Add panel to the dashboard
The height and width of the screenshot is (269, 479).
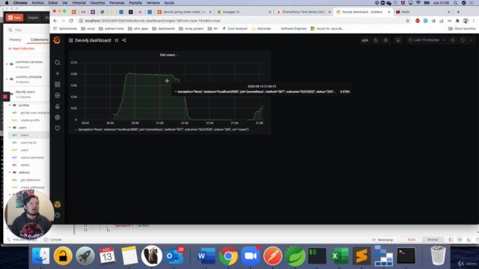click(x=365, y=40)
